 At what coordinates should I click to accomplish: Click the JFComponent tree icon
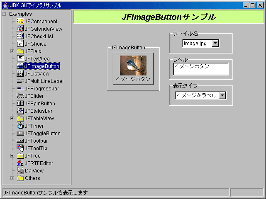pos(20,22)
